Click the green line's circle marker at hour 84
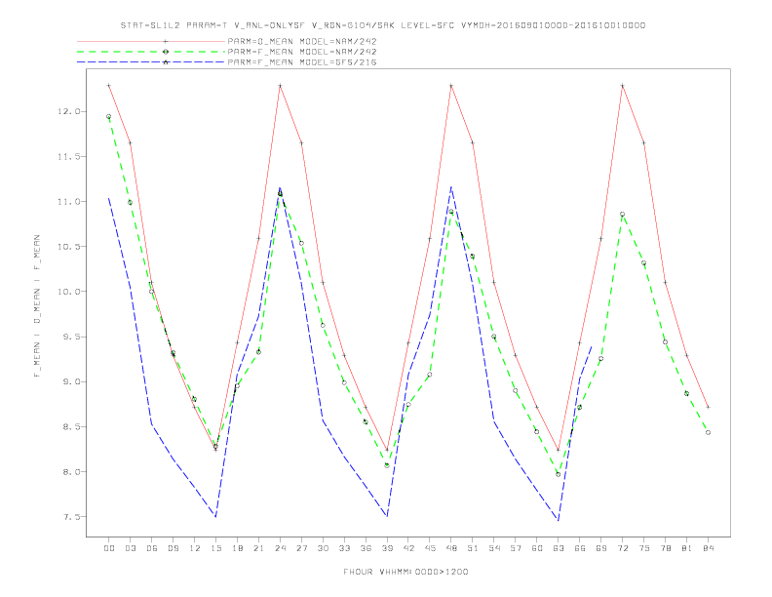The height and width of the screenshot is (597, 772). (708, 432)
